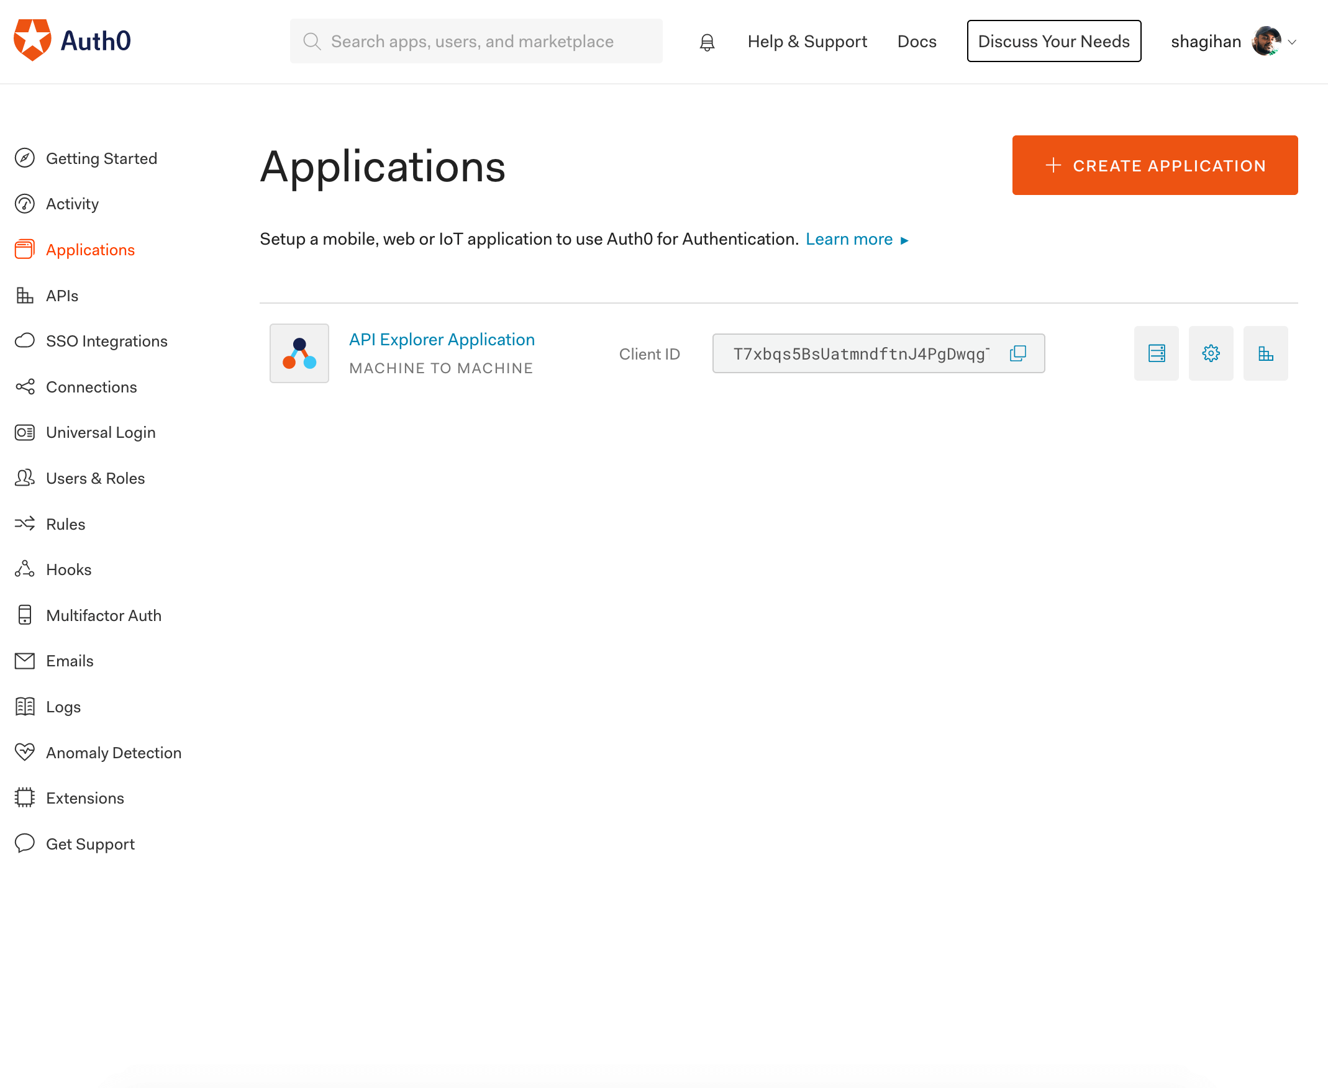The height and width of the screenshot is (1088, 1328).
Task: Click the shagihan user avatar
Action: tap(1267, 42)
